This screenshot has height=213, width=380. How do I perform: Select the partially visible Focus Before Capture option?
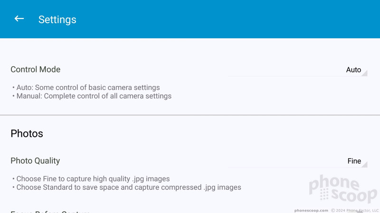[x=50, y=212]
